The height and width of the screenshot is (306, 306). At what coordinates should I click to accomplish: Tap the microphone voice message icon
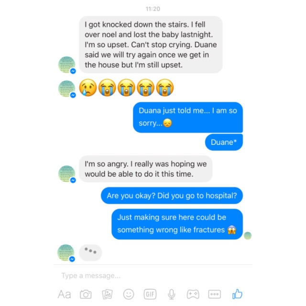172,295
